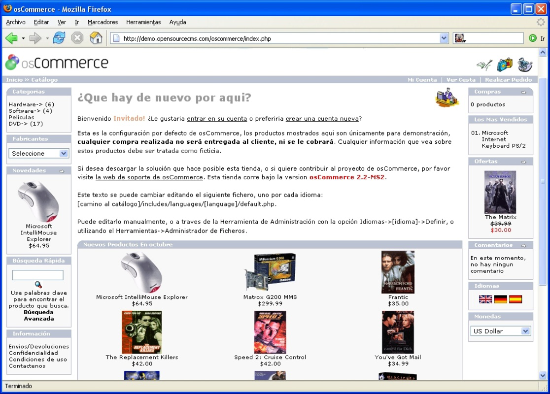550x394 pixels.
Task: Open the Envios/Devoluciones info link
Action: click(39, 347)
